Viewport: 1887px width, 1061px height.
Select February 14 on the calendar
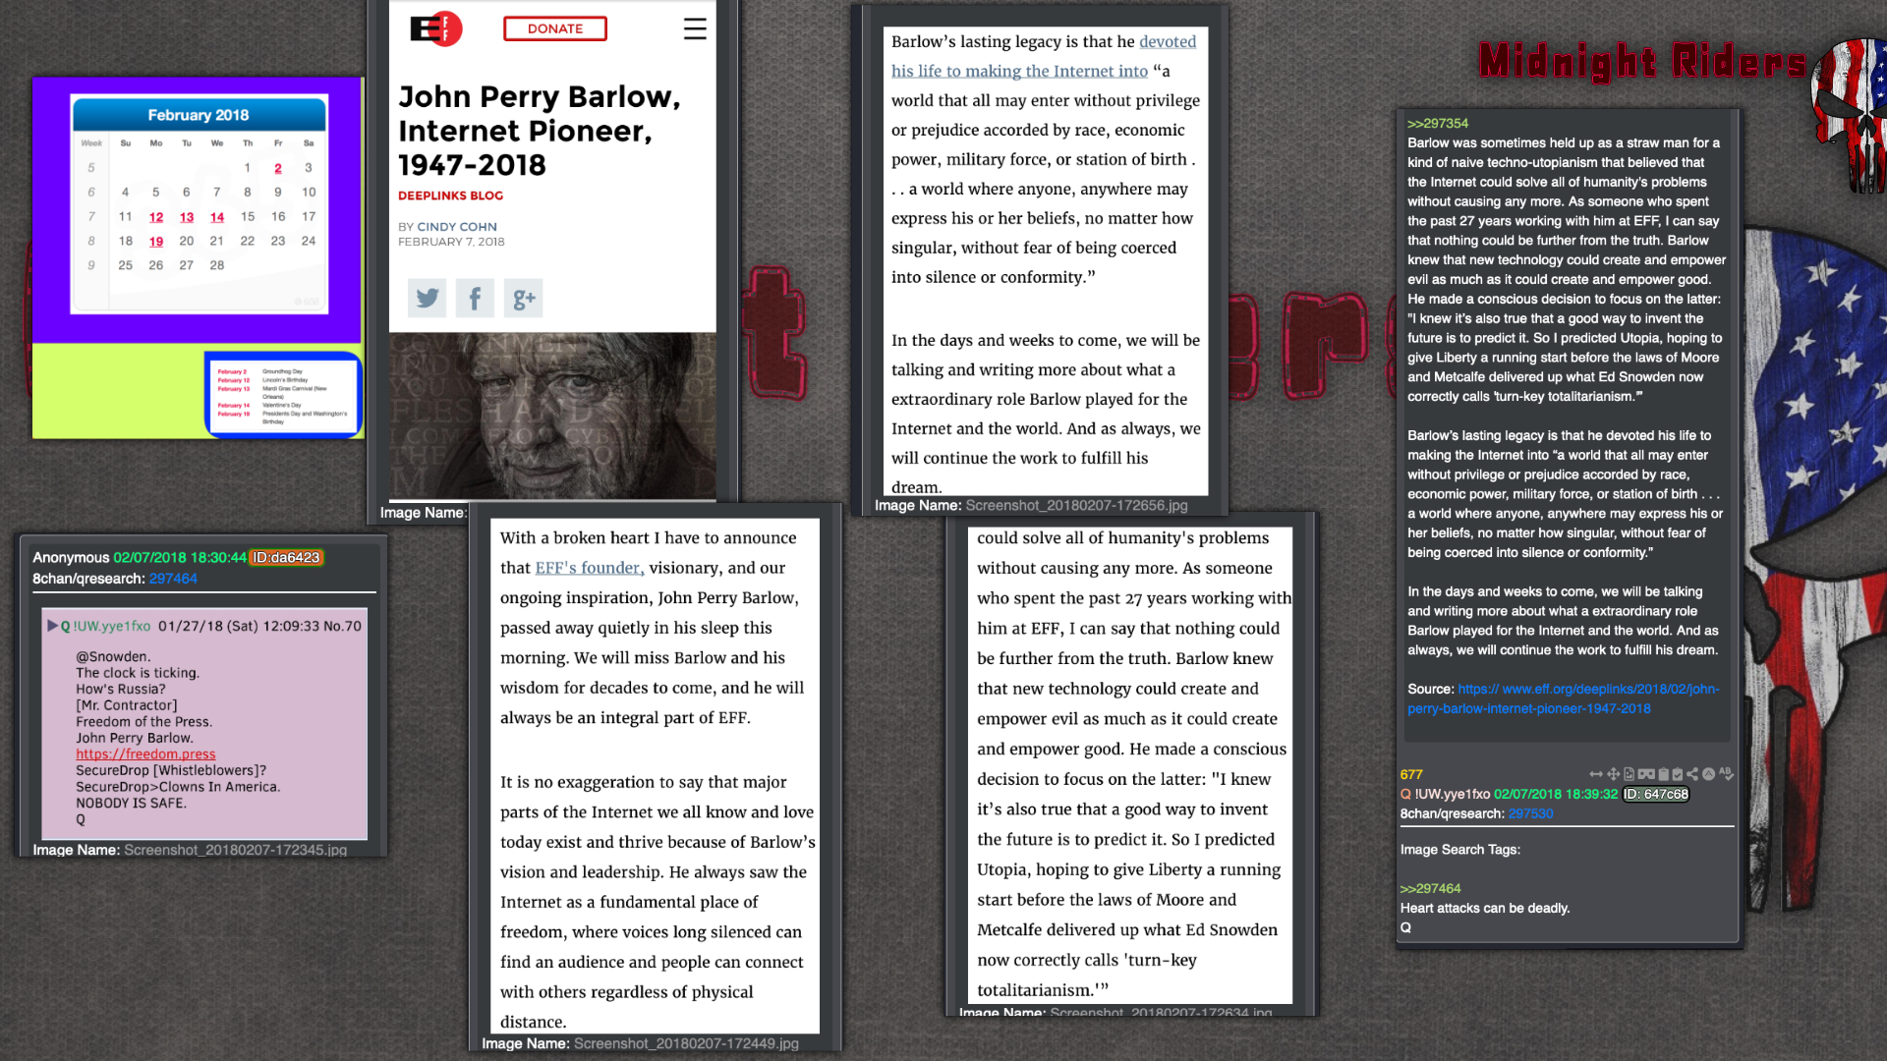217,217
